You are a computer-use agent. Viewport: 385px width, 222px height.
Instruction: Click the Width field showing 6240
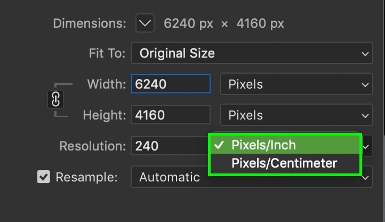pyautogui.click(x=171, y=84)
